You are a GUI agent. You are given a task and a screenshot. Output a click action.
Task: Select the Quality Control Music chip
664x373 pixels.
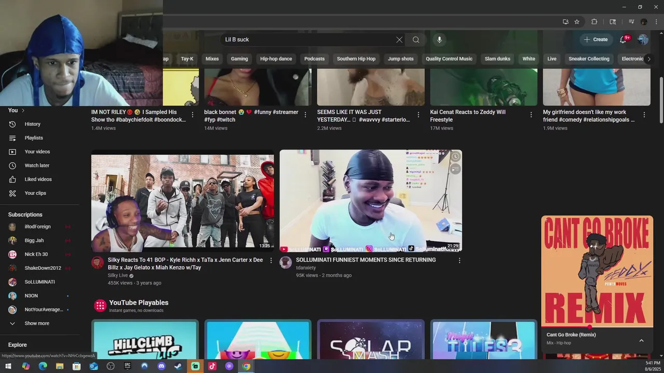[x=449, y=59]
